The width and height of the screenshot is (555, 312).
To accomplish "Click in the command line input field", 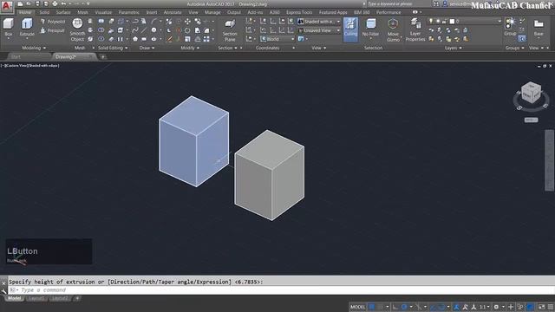I will [x=281, y=290].
